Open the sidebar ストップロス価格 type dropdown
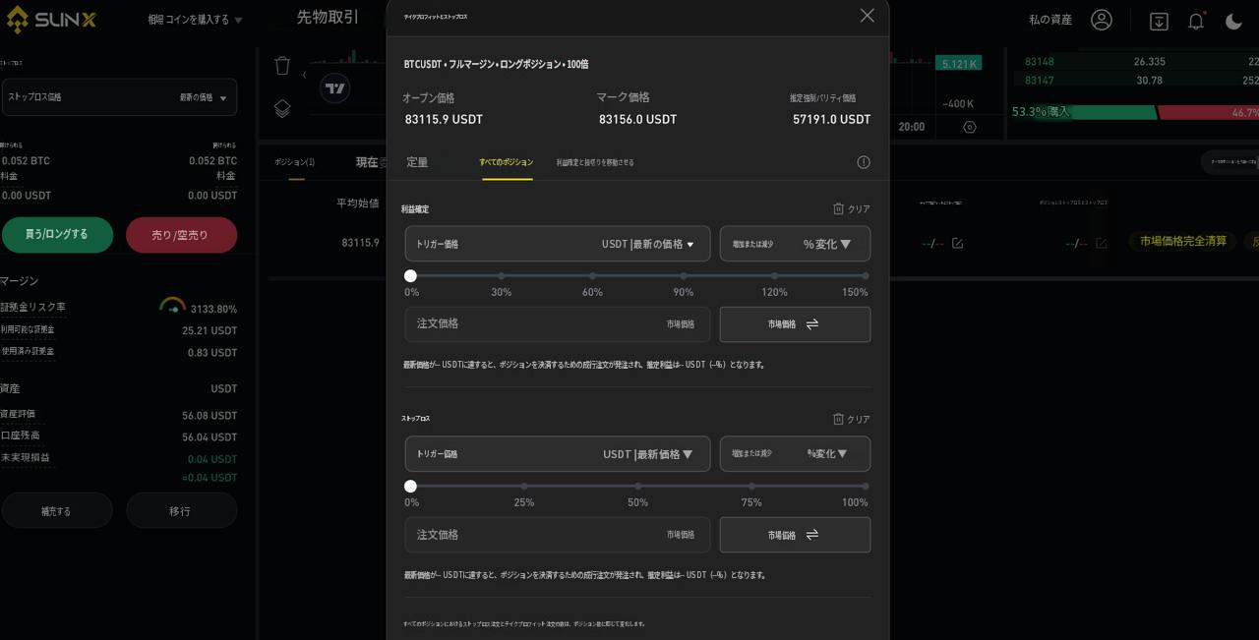This screenshot has height=640, width=1259. point(203,97)
